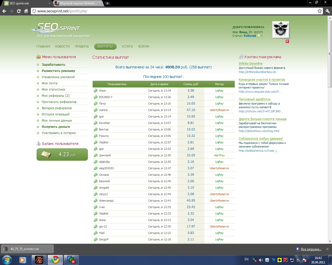Close the SEO sprint.net tab
This screenshot has height=265, width=332.
[50, 3]
